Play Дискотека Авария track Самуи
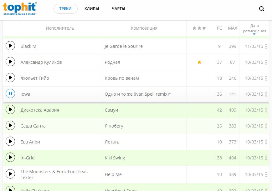 10,110
